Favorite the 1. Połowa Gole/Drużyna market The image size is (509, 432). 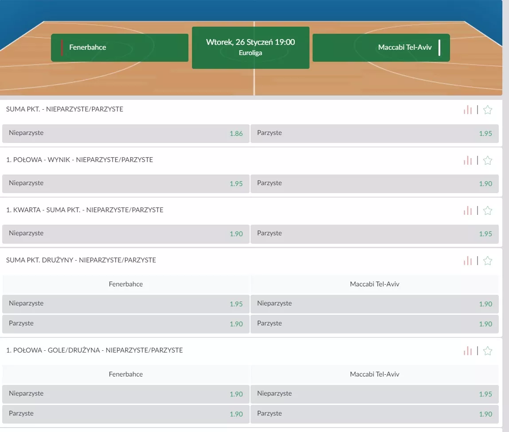(488, 351)
